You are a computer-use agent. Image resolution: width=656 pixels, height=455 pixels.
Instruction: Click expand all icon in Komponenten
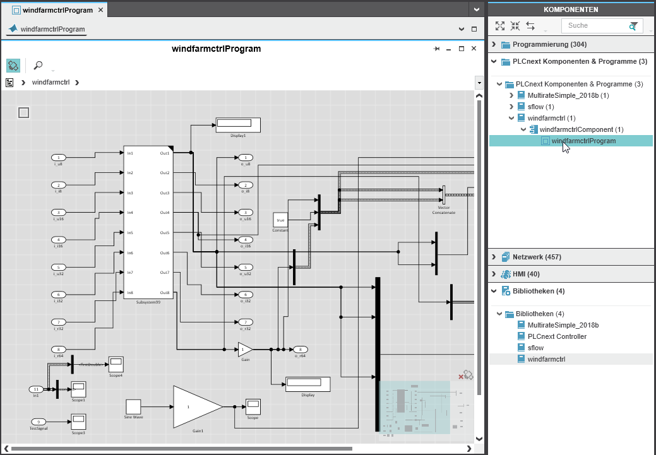pyautogui.click(x=500, y=26)
